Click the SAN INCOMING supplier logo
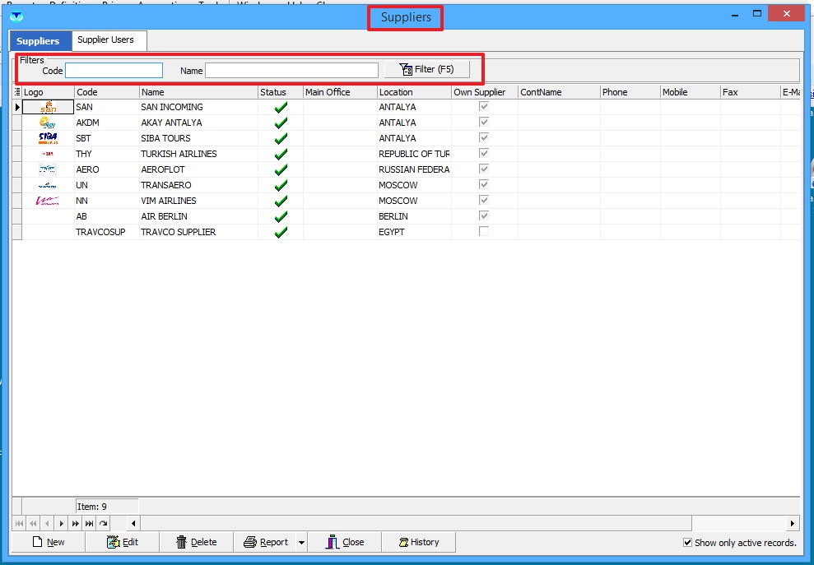Image resolution: width=814 pixels, height=565 pixels. click(49, 107)
